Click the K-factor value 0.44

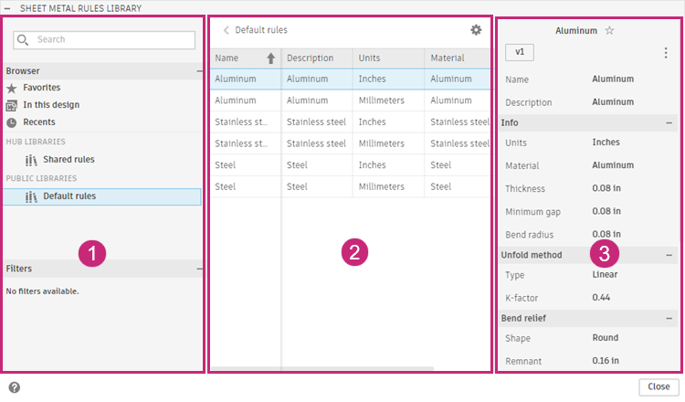coord(601,298)
